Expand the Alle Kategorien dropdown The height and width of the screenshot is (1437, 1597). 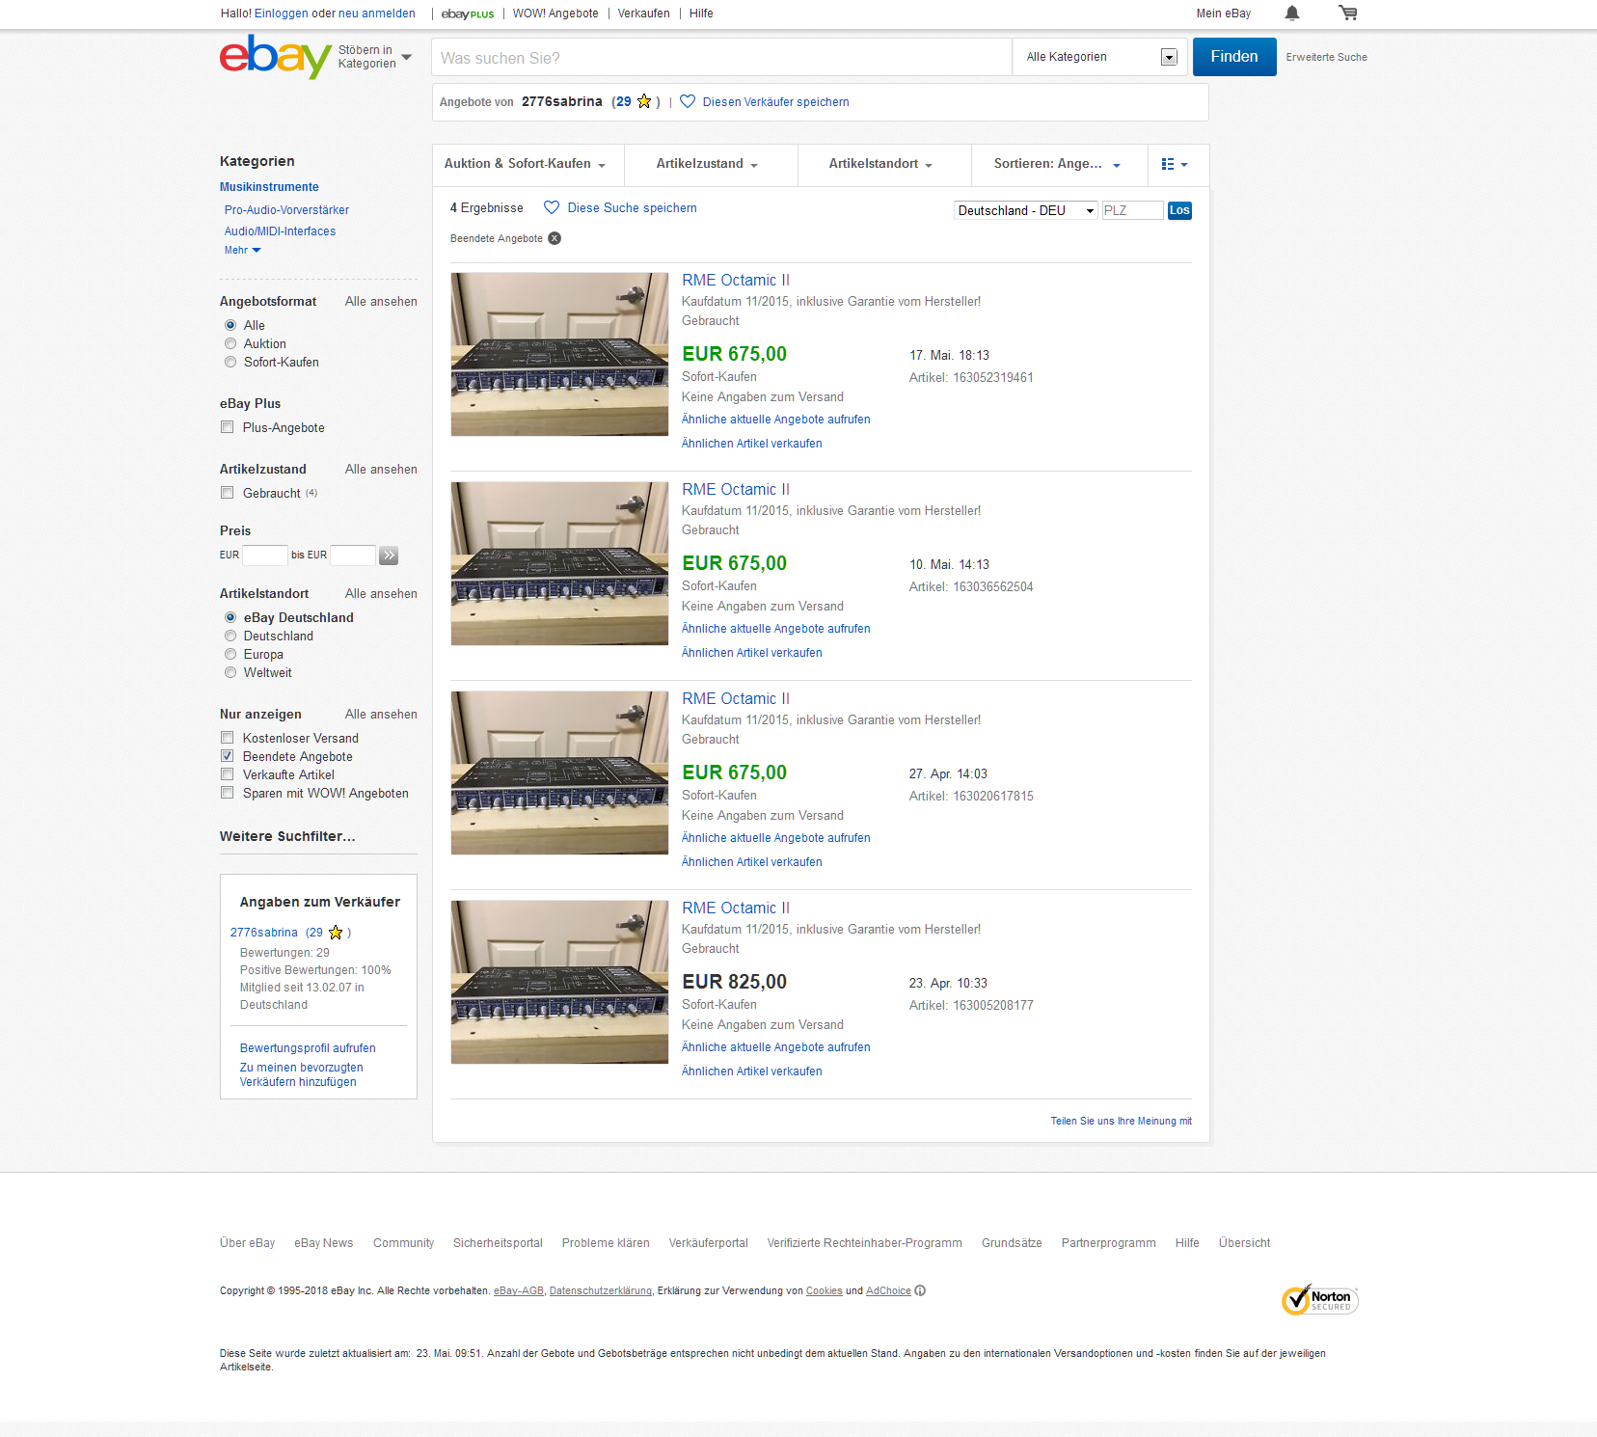1100,58
